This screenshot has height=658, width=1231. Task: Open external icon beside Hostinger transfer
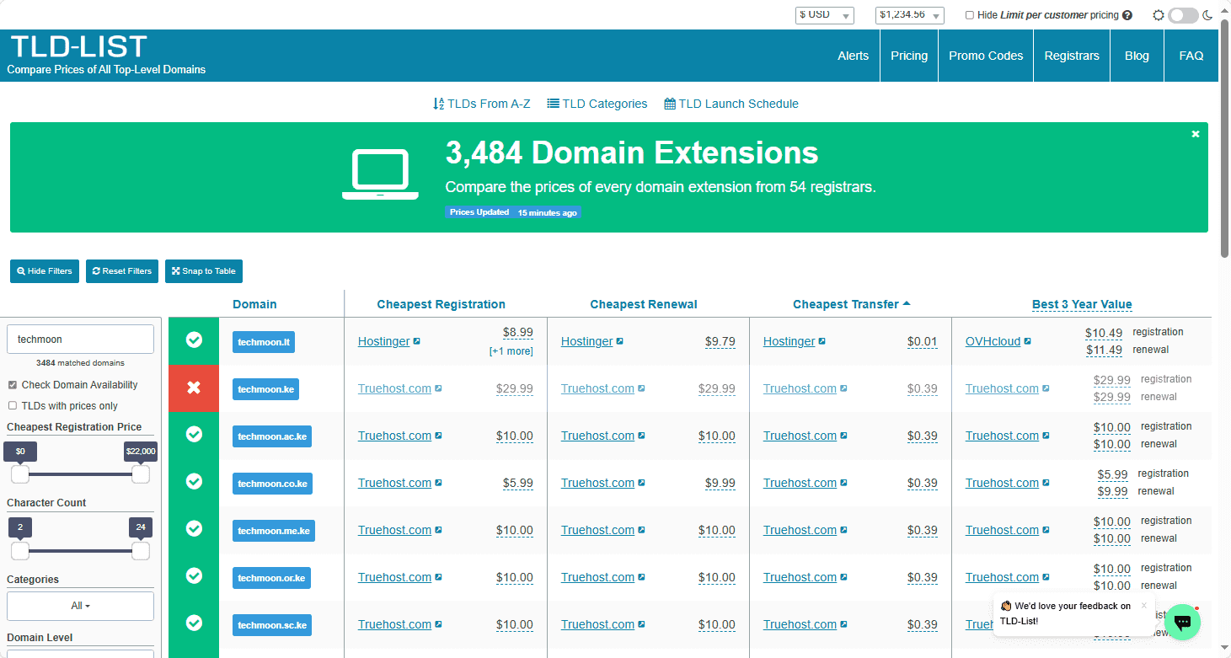pyautogui.click(x=822, y=341)
